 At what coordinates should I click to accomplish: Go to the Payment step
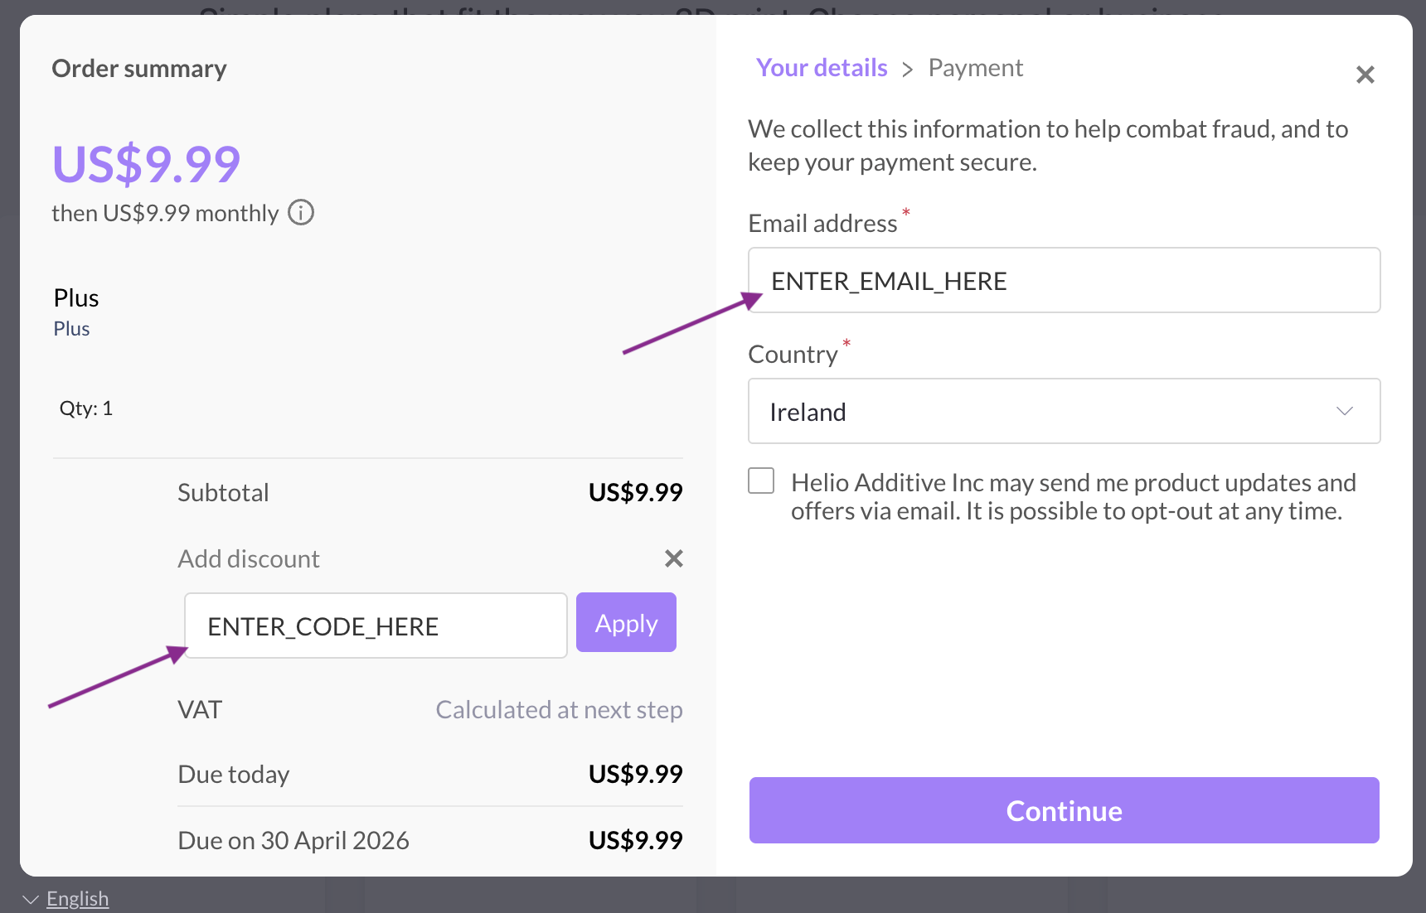(x=975, y=68)
